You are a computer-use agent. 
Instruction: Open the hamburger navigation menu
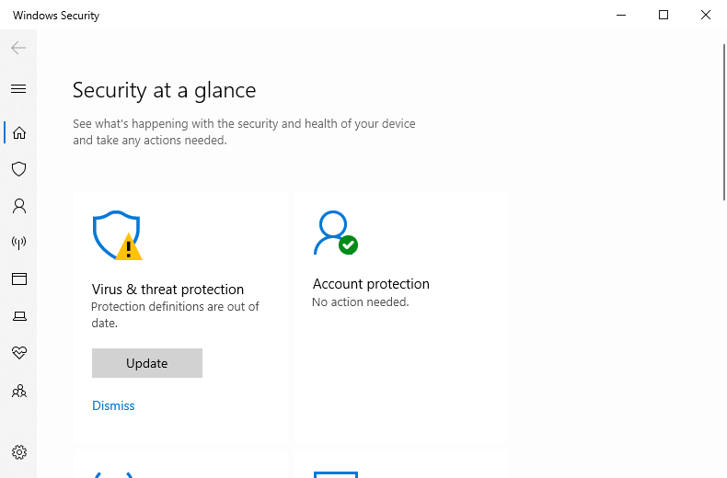coord(18,88)
